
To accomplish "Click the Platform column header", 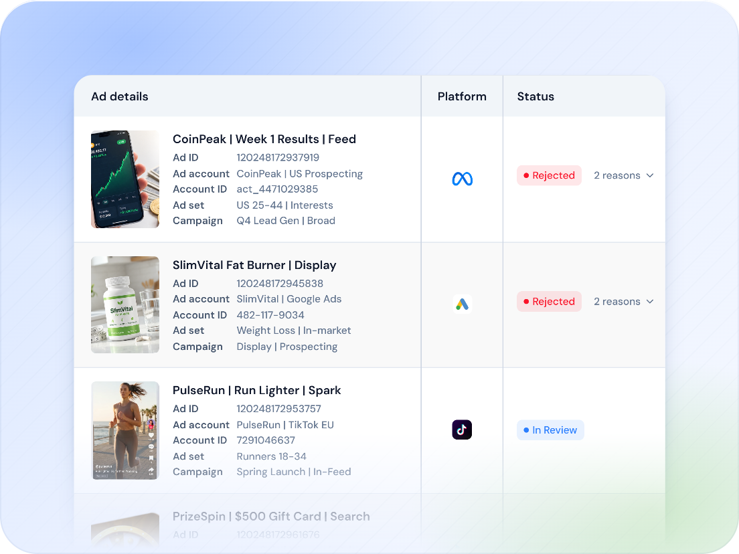I will (x=462, y=96).
